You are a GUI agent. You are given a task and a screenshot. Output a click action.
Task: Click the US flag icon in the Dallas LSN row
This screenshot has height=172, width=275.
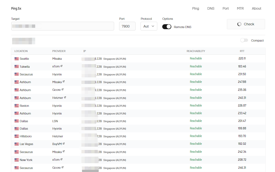[x=16, y=121]
